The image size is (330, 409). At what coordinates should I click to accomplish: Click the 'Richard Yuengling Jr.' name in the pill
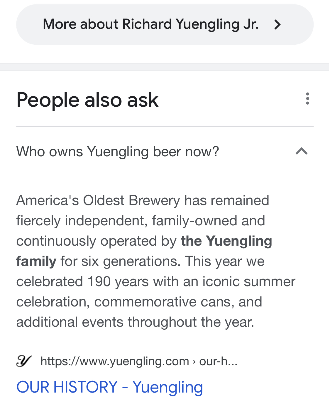(190, 24)
